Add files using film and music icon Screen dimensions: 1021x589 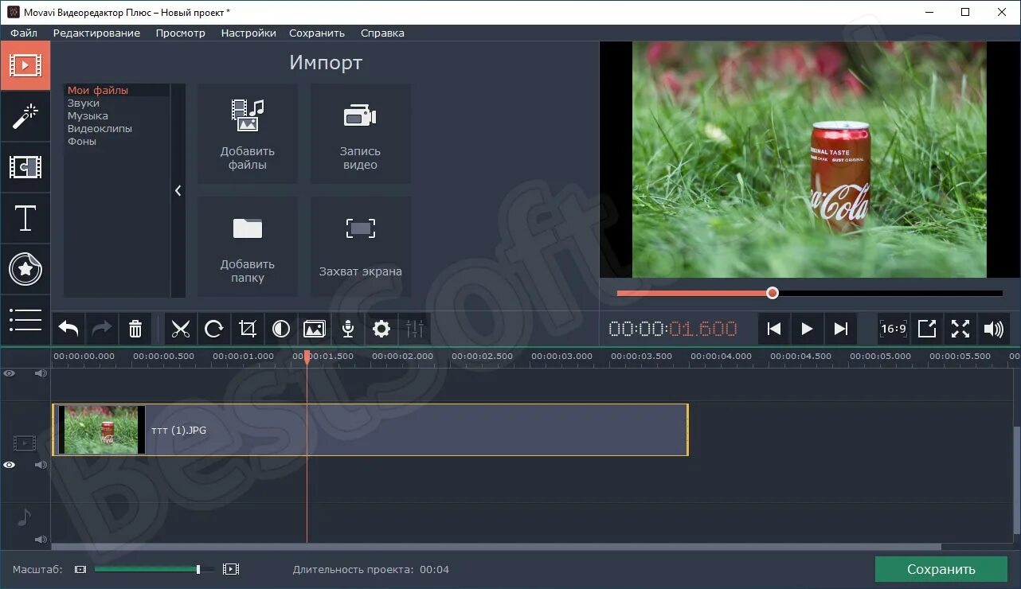pos(248,134)
